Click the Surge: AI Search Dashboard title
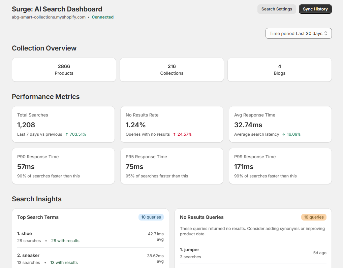Screen dimensions: 343x268 [57, 9]
